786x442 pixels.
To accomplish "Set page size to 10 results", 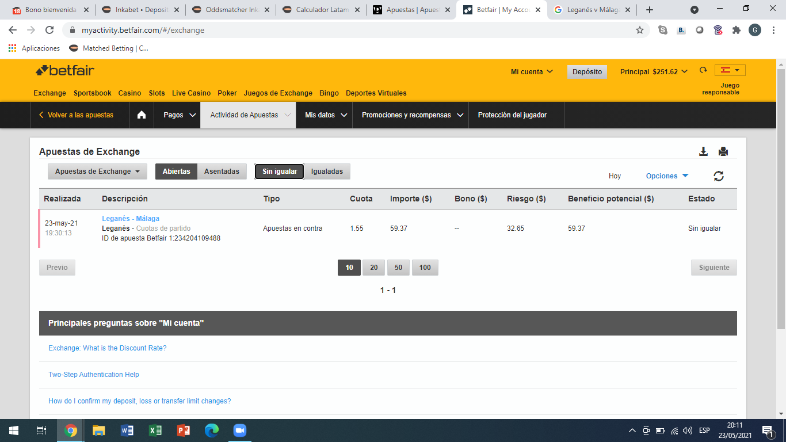I will click(349, 268).
